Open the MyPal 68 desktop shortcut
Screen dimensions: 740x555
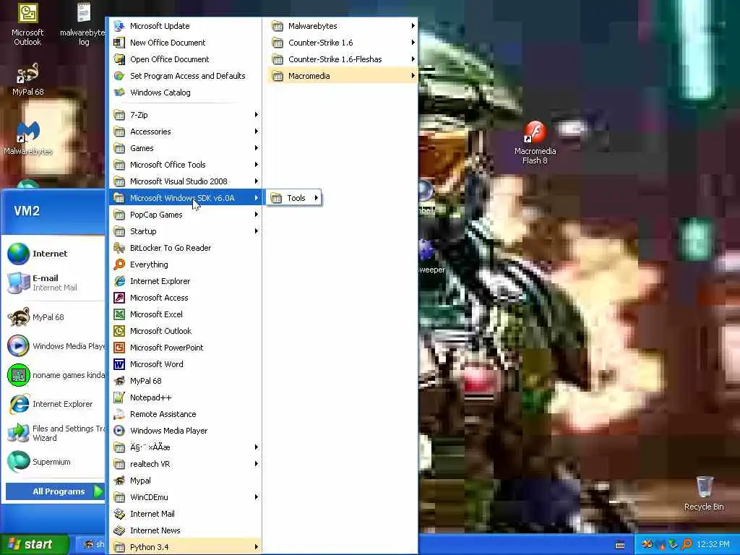pos(27,79)
